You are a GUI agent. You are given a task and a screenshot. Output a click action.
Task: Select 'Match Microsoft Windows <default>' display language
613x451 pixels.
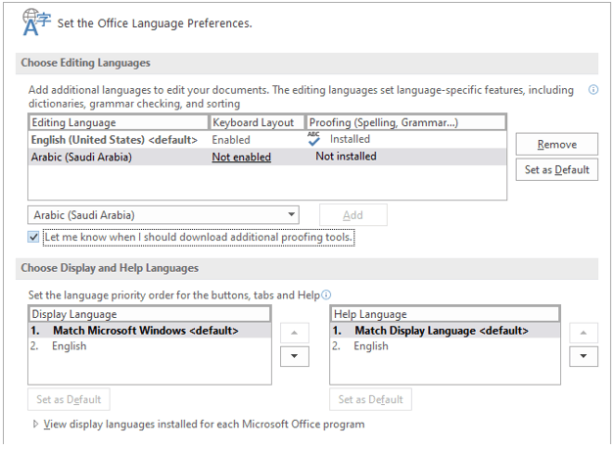coord(150,331)
